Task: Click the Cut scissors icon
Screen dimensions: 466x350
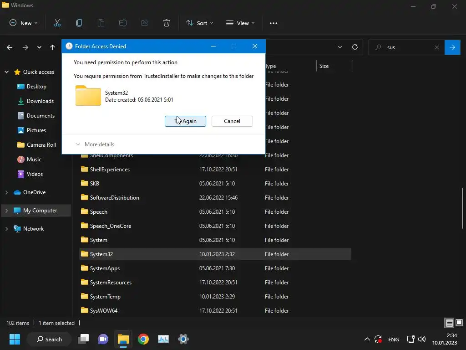Action: click(x=57, y=23)
